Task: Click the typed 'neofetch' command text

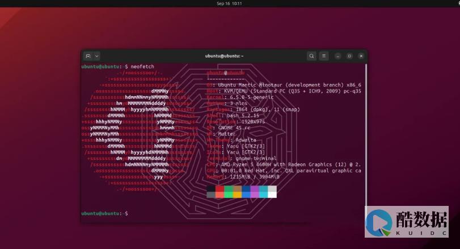Action: click(x=142, y=66)
